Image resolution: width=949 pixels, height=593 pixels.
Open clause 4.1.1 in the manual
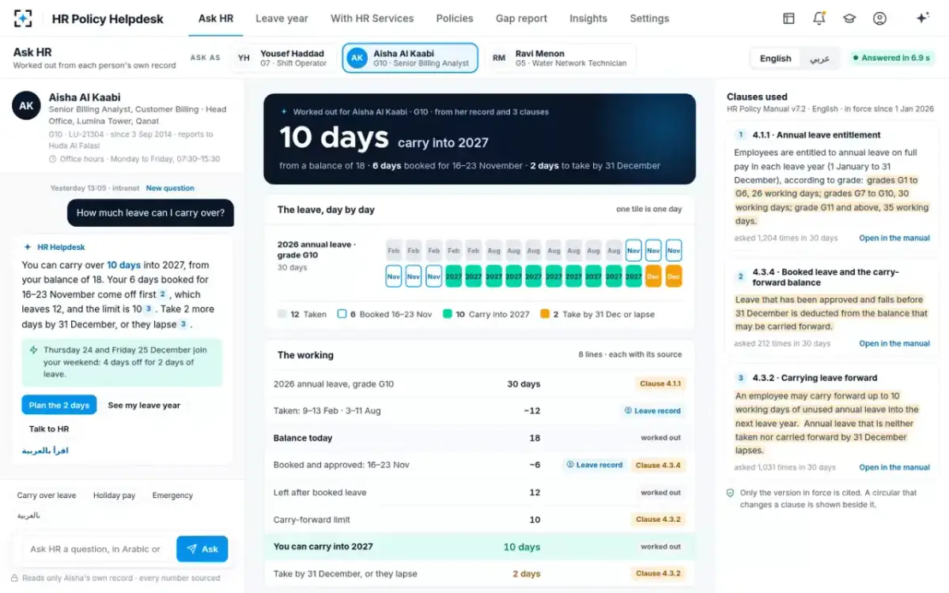coord(894,238)
